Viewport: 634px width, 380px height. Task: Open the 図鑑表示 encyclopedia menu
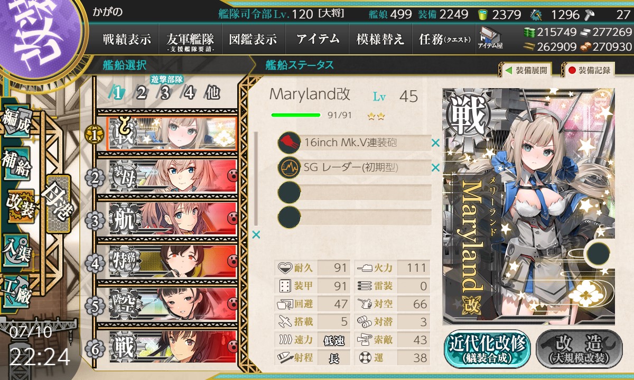tap(253, 39)
